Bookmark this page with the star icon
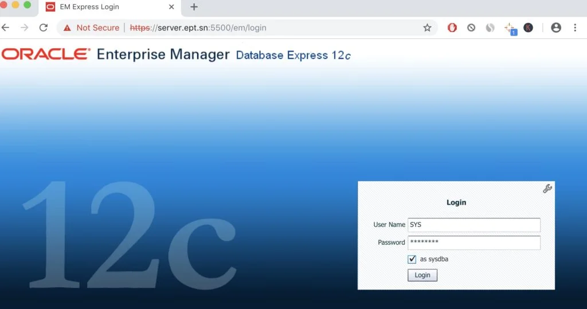The height and width of the screenshot is (309, 587). pos(427,28)
